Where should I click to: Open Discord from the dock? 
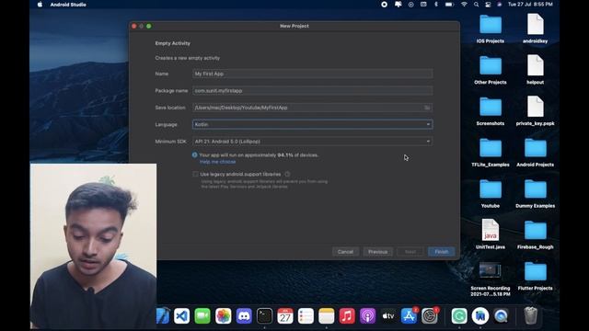pyautogui.click(x=244, y=316)
